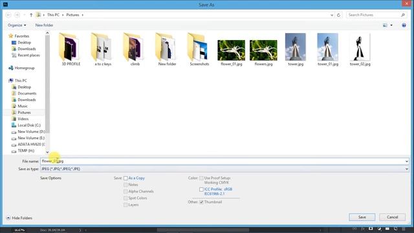Open the File name dropdown arrow

(x=407, y=161)
